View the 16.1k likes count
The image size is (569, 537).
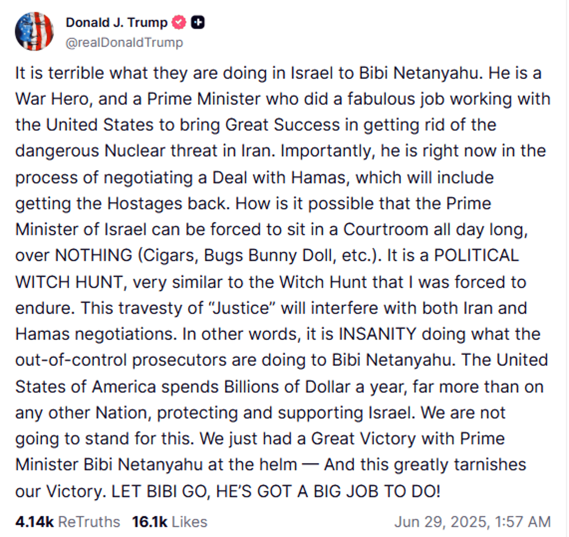[150, 522]
